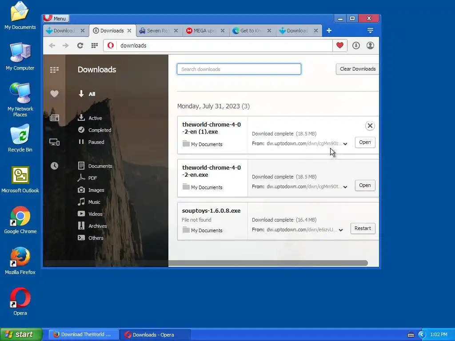Close the Seven Re tab
The image size is (455, 341).
176,31
